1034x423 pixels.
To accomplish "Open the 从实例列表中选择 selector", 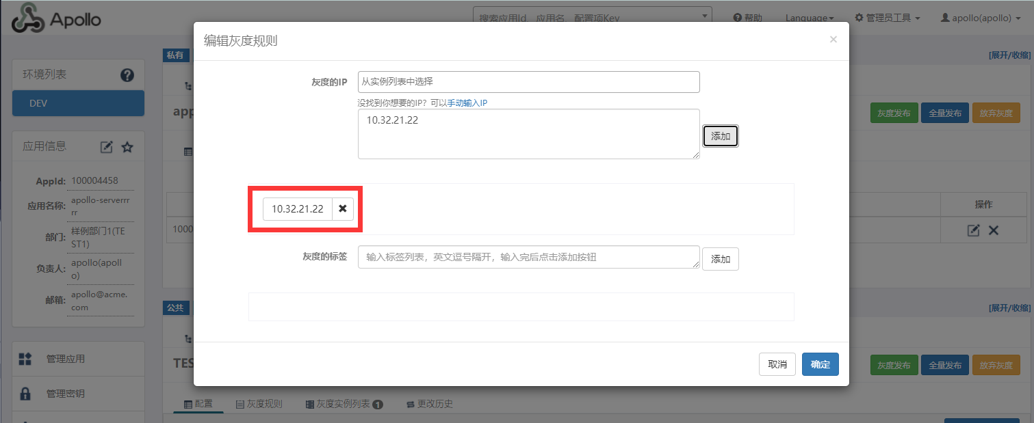I will pyautogui.click(x=528, y=81).
